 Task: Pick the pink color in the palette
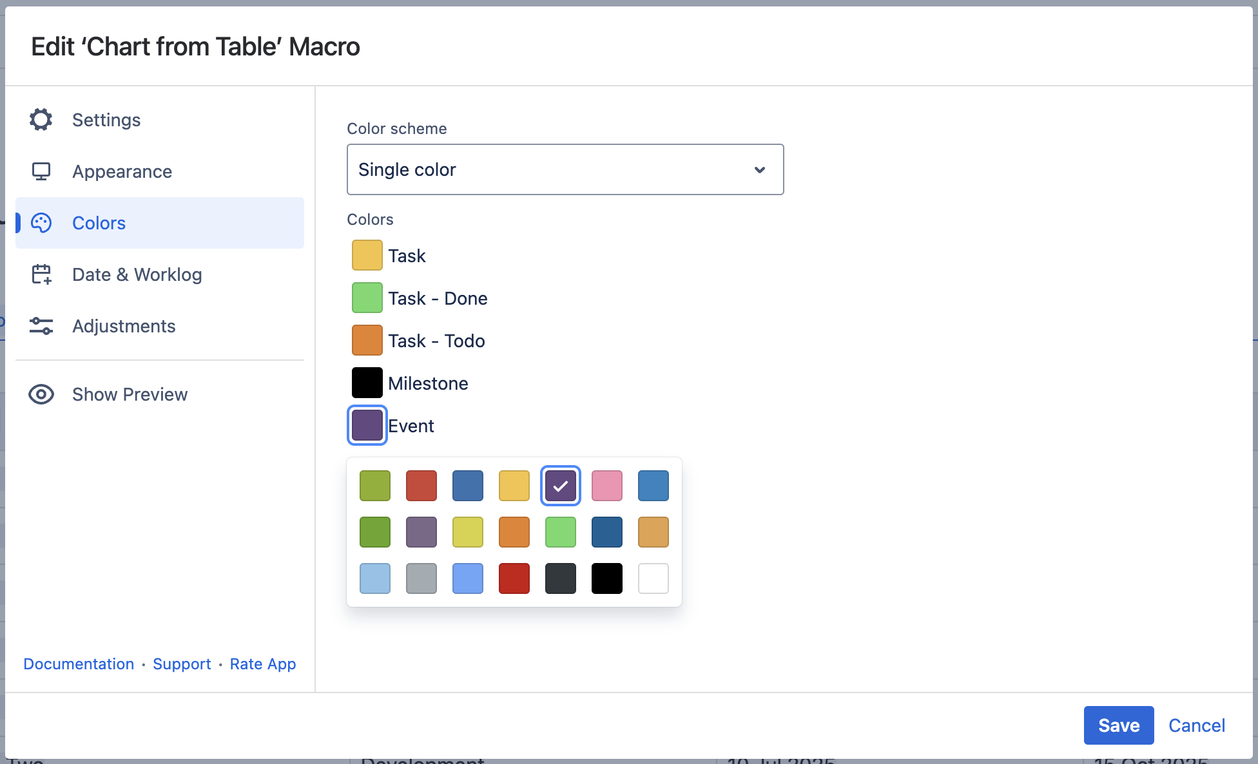coord(606,486)
